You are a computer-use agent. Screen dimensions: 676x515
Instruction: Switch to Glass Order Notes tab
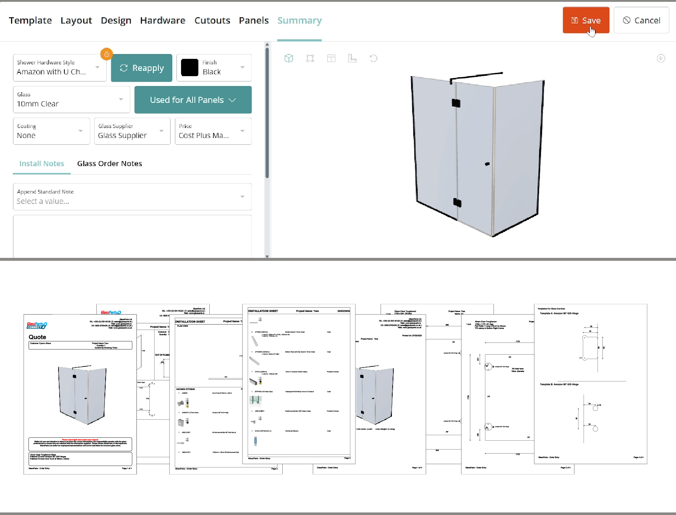(x=110, y=164)
